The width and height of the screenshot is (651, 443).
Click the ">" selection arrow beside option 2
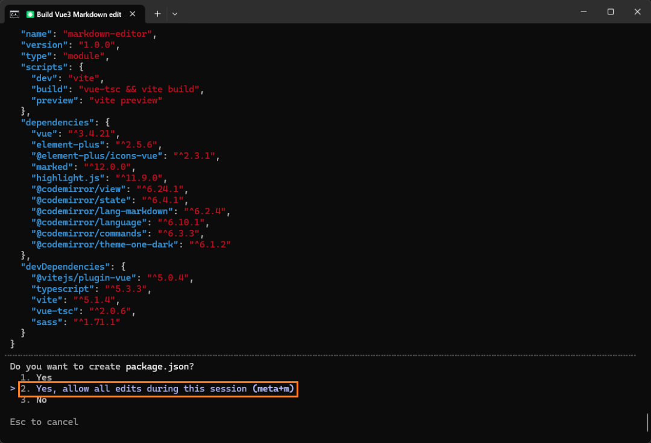13,389
